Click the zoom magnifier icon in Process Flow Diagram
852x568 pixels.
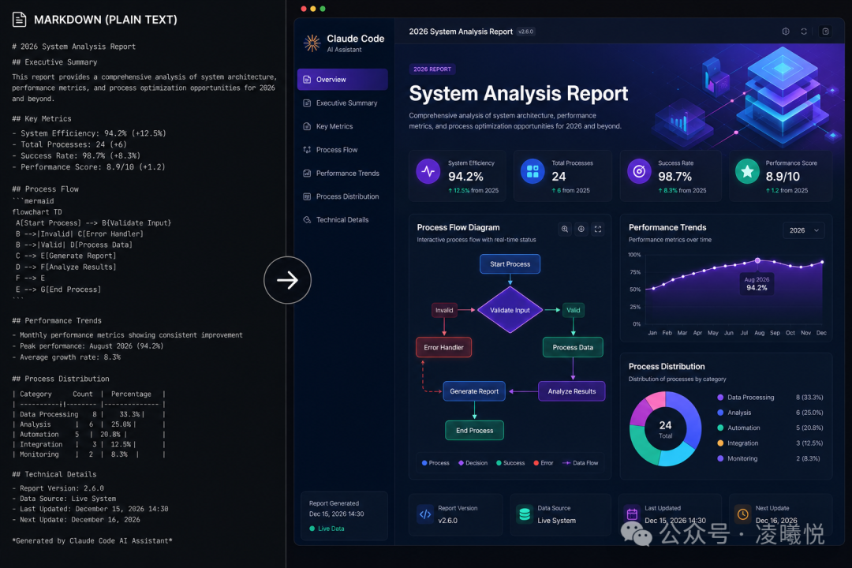pos(565,230)
